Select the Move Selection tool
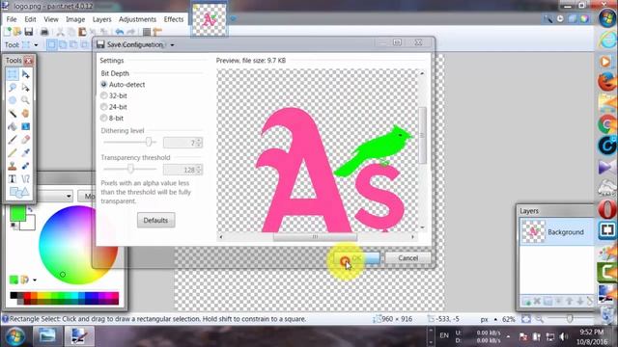This screenshot has width=618, height=347. [x=26, y=87]
